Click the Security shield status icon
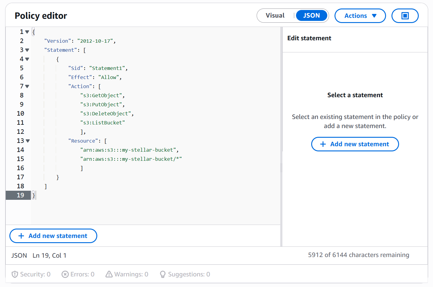Image resolution: width=433 pixels, height=287 pixels. point(15,274)
